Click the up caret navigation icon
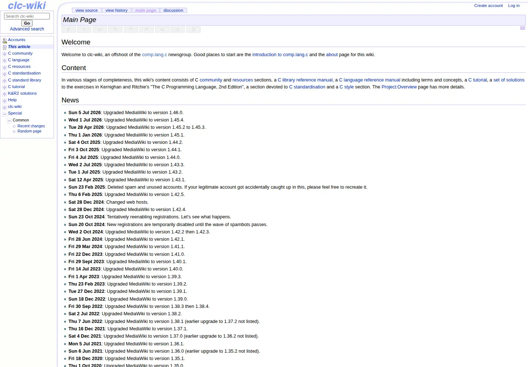 [x=131, y=29]
